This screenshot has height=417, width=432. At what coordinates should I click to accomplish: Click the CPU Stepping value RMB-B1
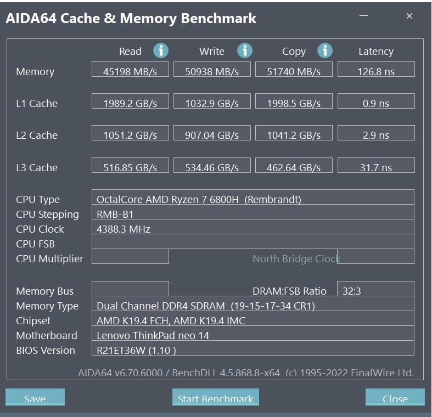(253, 212)
